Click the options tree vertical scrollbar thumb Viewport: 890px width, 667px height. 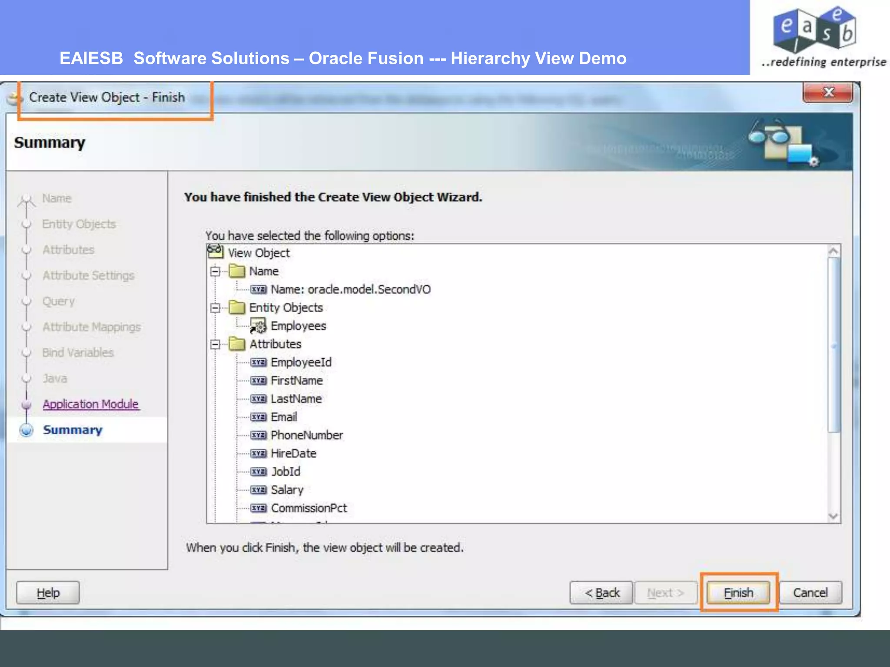pyautogui.click(x=834, y=345)
